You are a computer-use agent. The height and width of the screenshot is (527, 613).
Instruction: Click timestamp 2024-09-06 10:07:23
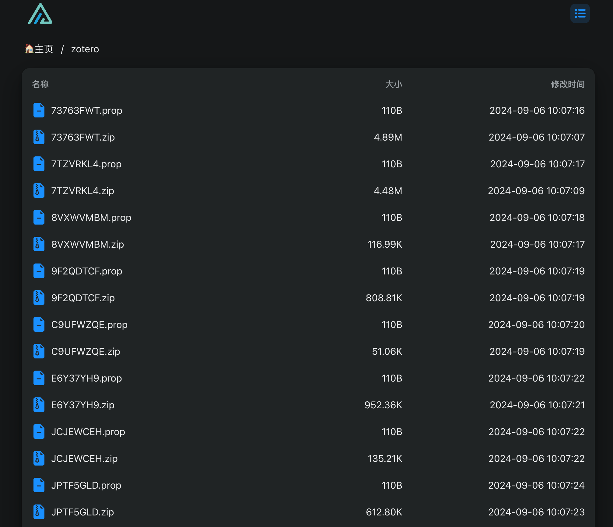536,512
